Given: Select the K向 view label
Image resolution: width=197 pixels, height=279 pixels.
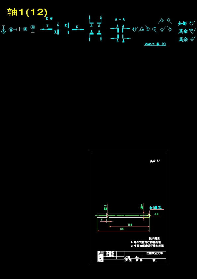Looking at the screenshot, I should click(49, 19).
